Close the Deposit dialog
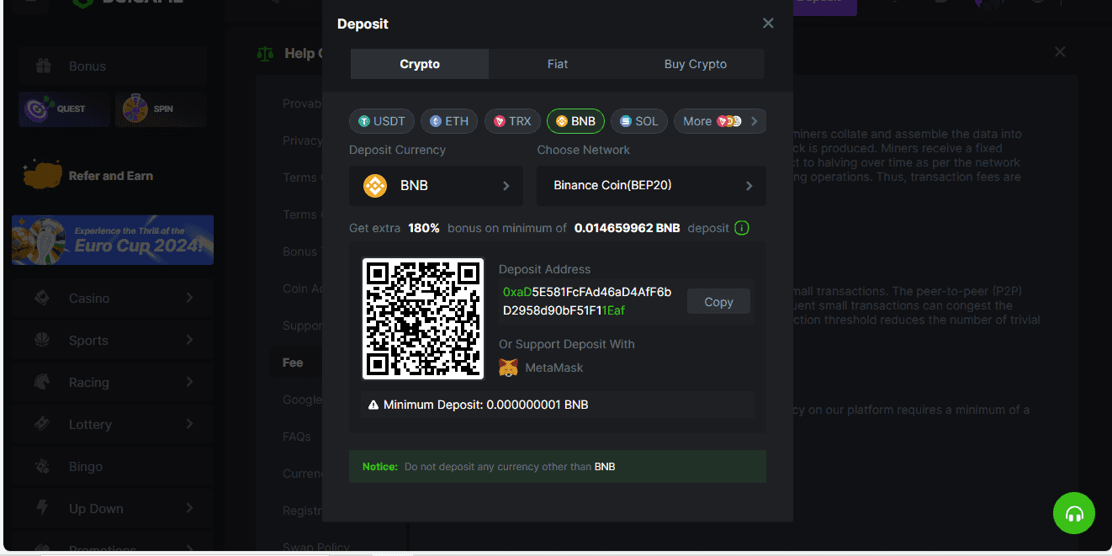The width and height of the screenshot is (1112, 556). 768,24
